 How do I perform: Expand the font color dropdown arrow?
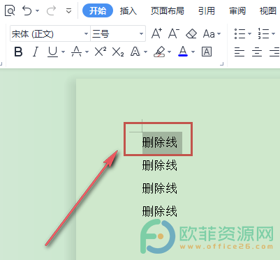point(193,52)
